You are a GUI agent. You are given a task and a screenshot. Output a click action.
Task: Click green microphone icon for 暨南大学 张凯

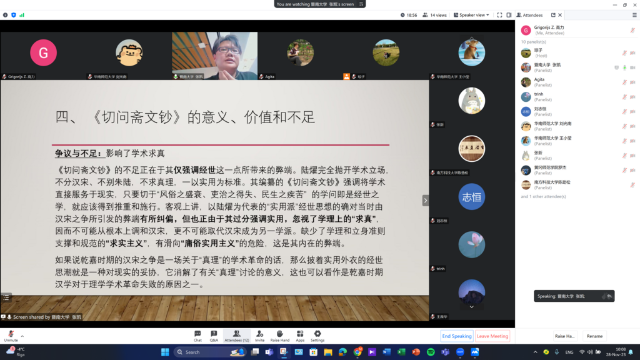624,67
